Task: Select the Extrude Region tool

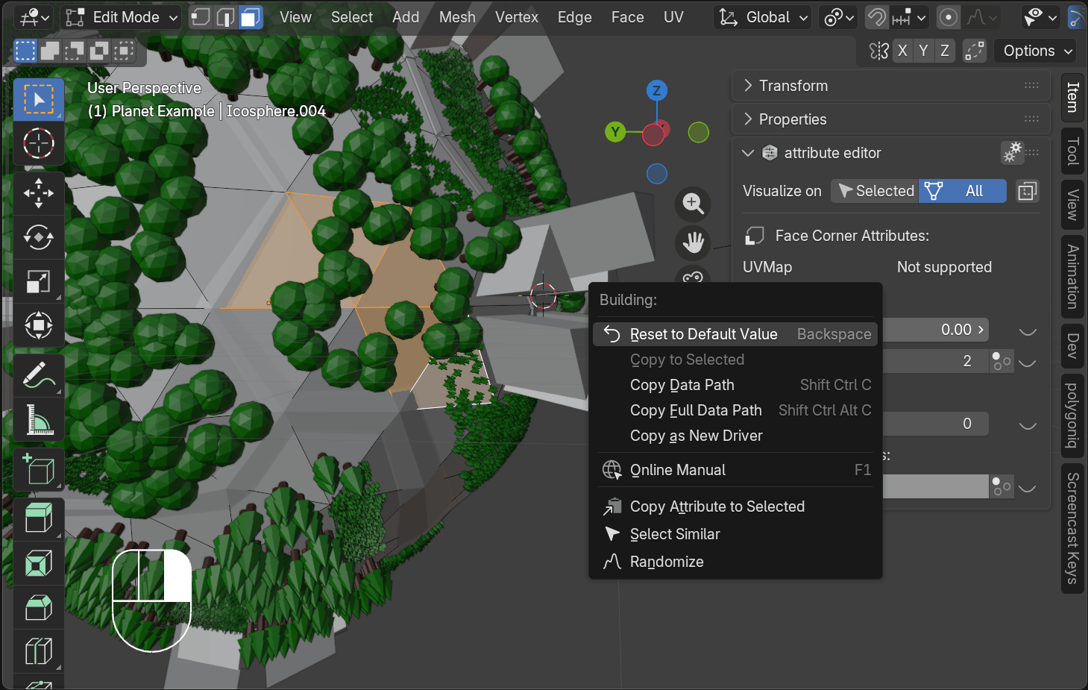Action: (39, 519)
